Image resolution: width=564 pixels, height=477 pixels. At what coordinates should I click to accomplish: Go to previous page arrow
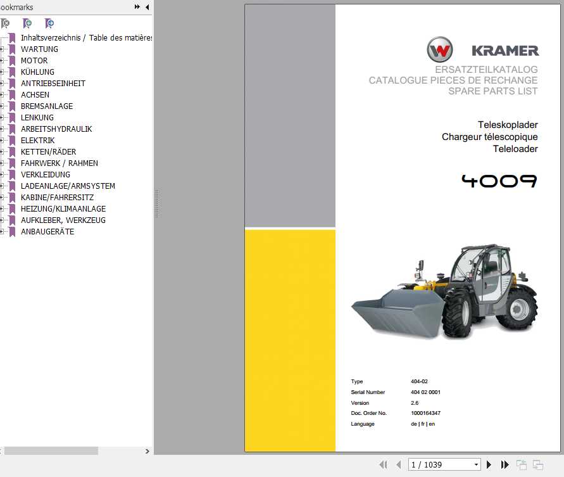(399, 465)
